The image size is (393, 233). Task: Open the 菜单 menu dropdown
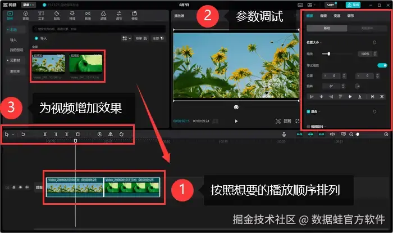28,5
